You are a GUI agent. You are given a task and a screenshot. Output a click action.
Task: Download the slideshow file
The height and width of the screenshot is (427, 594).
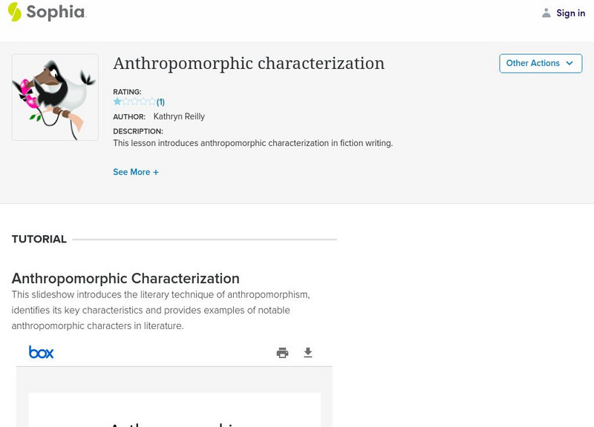click(308, 353)
